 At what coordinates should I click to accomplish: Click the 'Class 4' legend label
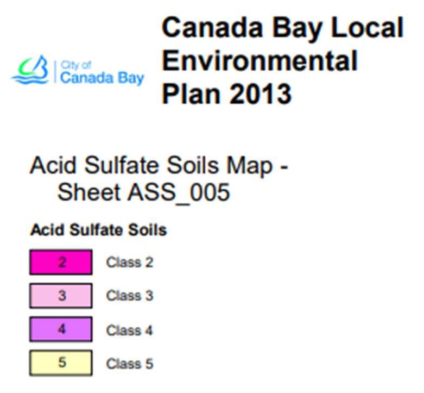point(130,330)
